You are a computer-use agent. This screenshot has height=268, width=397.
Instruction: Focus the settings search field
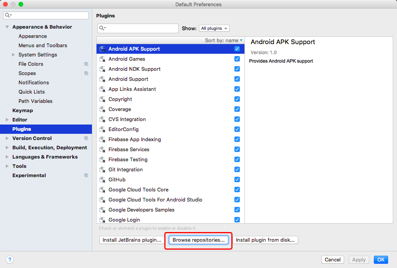(46, 15)
